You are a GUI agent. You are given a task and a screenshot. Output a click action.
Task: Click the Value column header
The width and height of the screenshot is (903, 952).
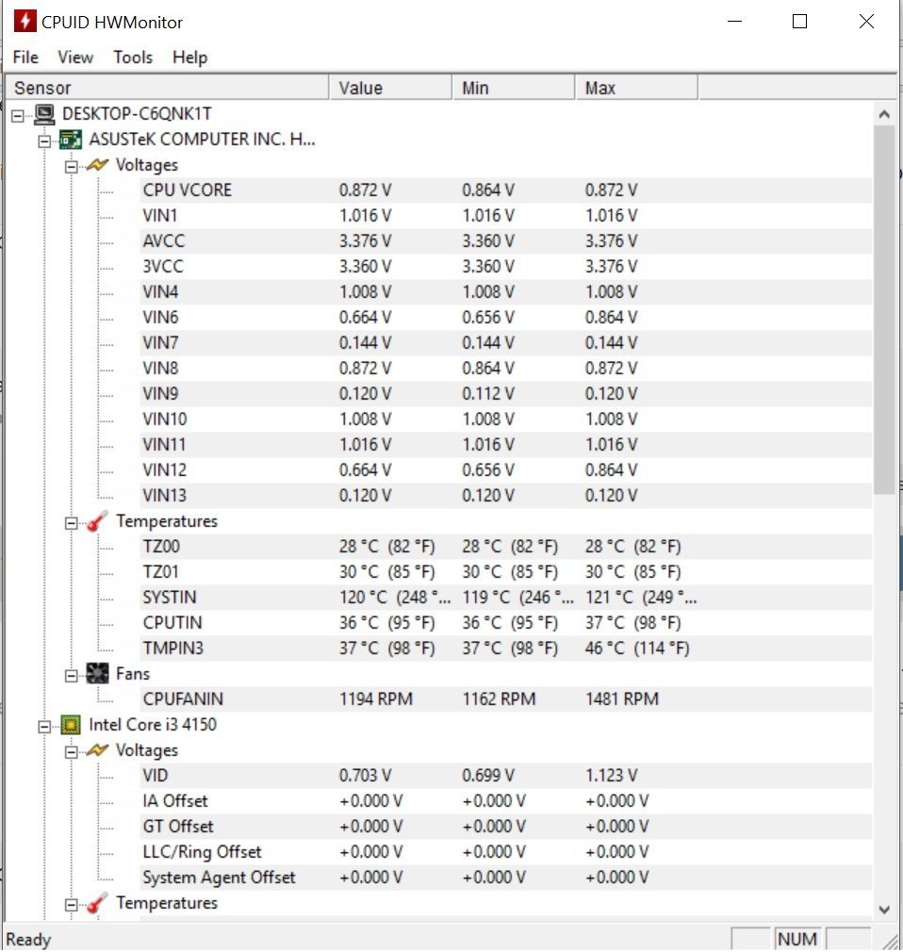point(390,88)
